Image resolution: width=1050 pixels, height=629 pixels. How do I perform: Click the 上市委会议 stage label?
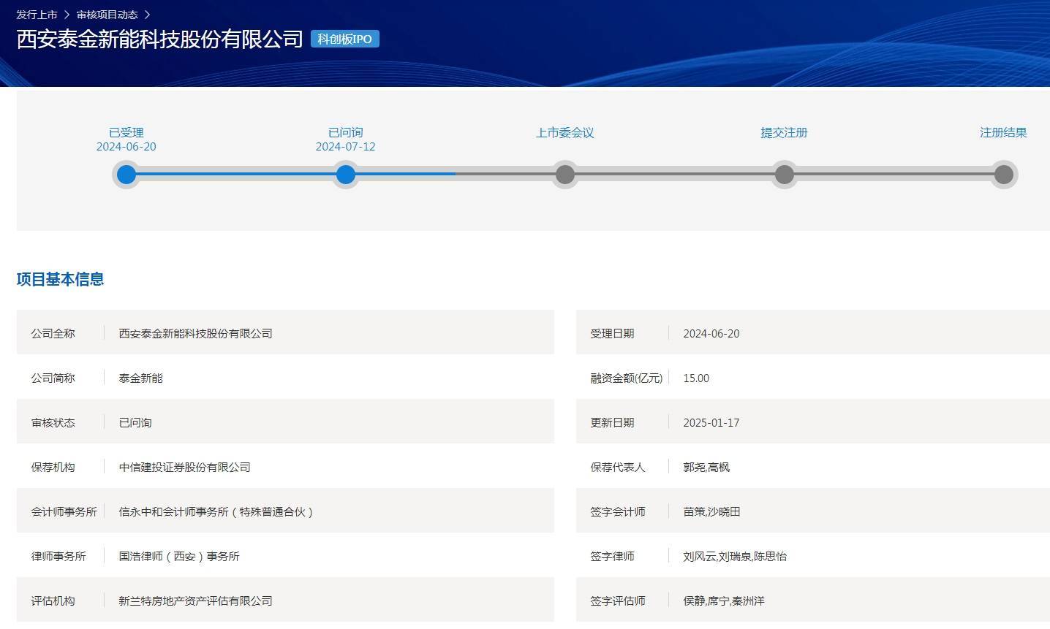(564, 132)
